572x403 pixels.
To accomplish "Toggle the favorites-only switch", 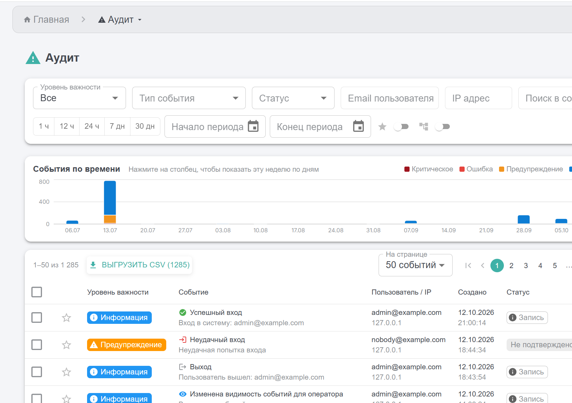I will coord(401,127).
